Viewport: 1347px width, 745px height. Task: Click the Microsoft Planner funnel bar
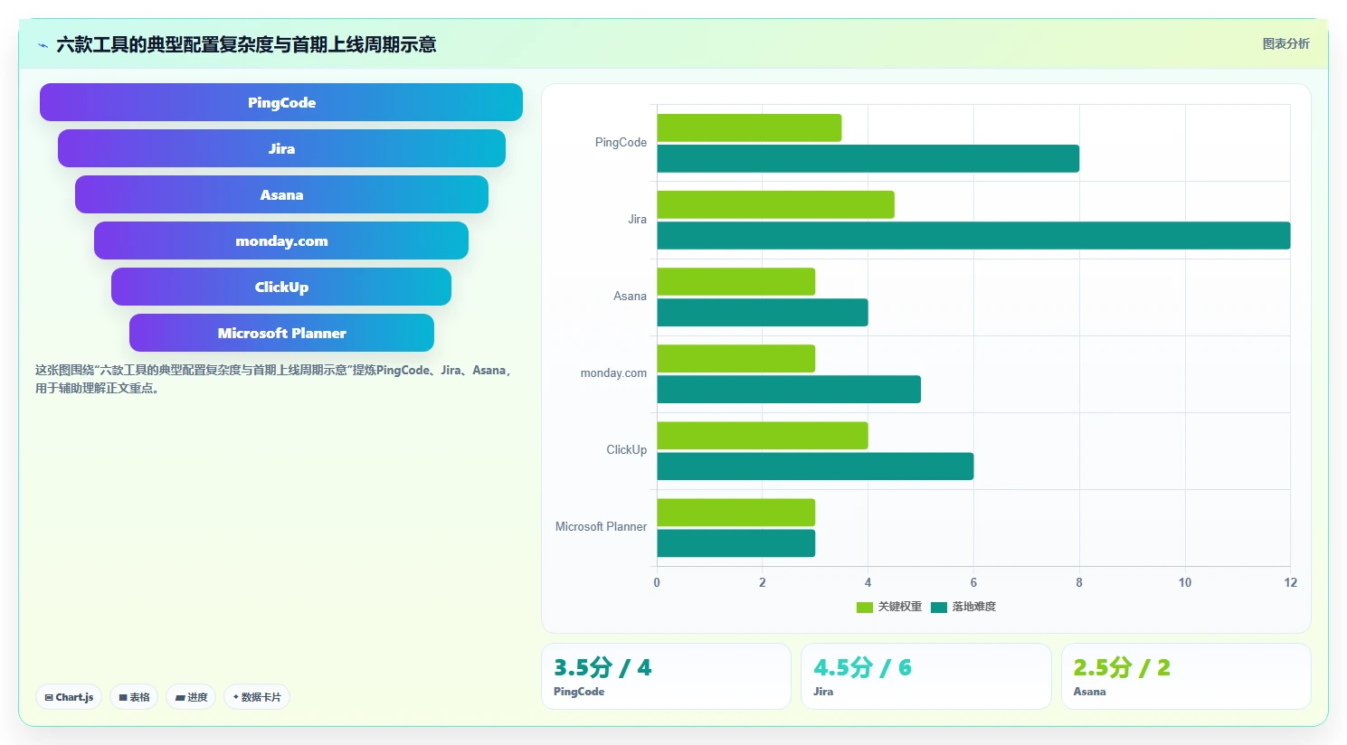(x=281, y=333)
